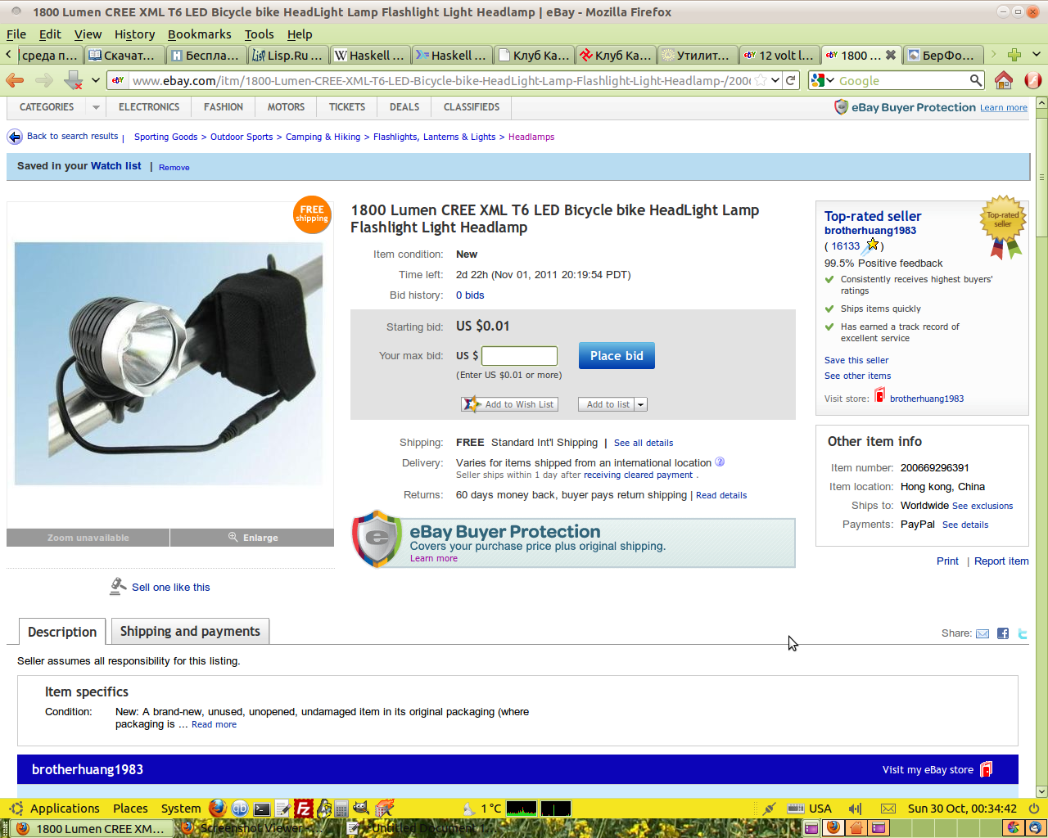
Task: Open the 0 bids history link
Action: coord(470,295)
